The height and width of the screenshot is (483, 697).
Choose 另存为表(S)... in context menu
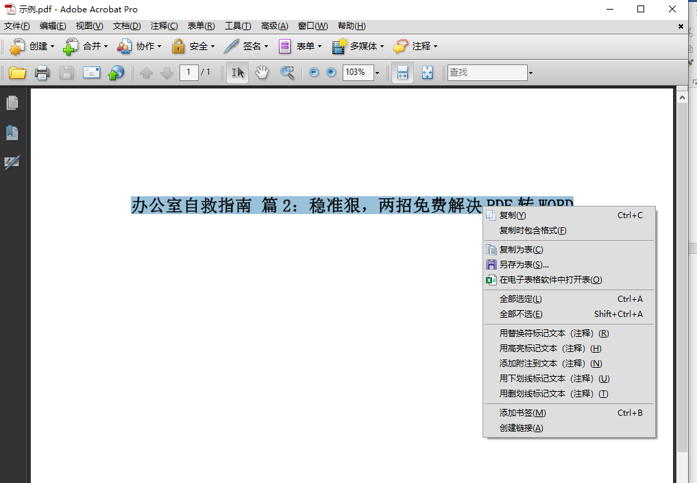point(569,265)
